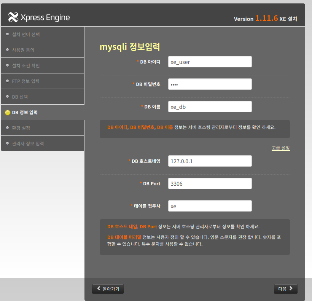
Task: Select the FTP 정보 입력 step
Action: click(43, 81)
